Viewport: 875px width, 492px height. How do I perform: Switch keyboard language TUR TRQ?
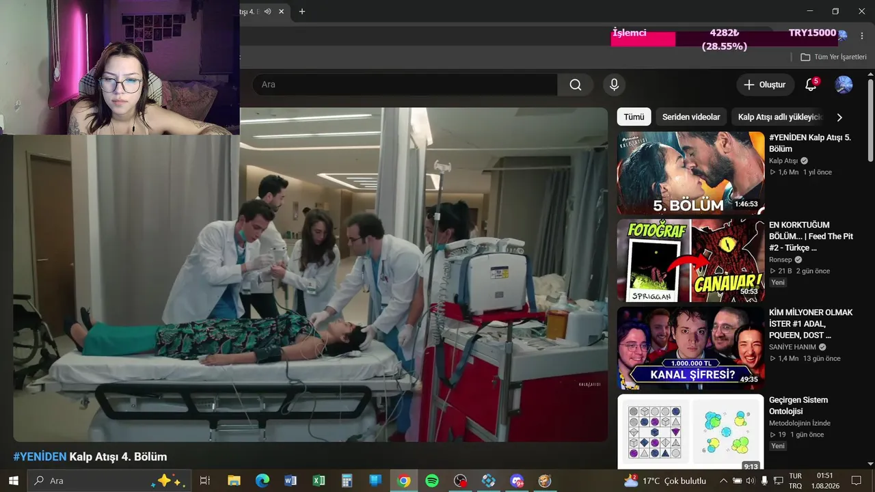point(796,481)
